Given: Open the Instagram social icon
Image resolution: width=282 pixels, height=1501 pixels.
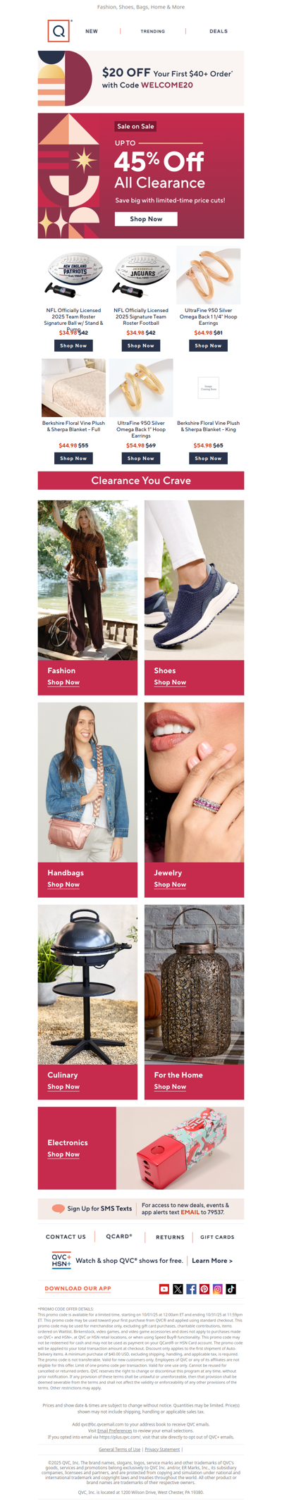Looking at the screenshot, I should pos(218,1289).
